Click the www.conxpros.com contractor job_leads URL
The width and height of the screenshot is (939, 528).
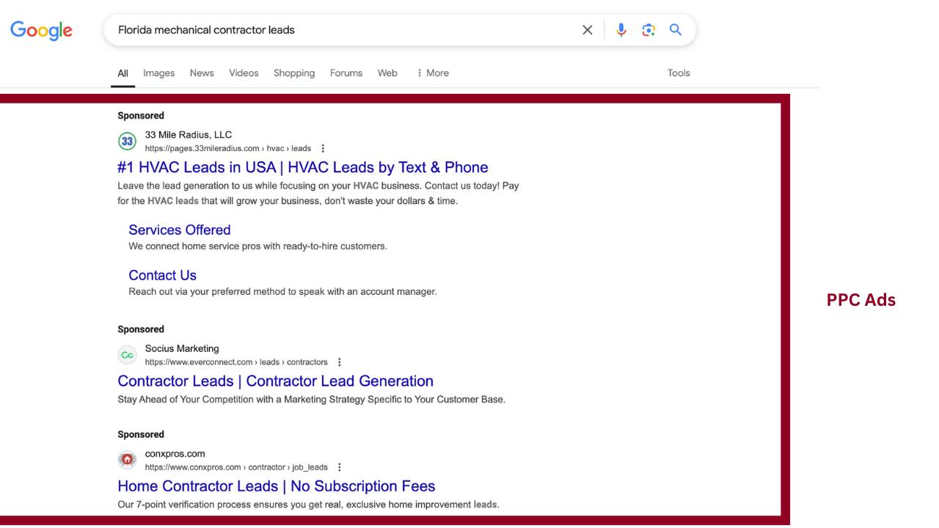(236, 467)
